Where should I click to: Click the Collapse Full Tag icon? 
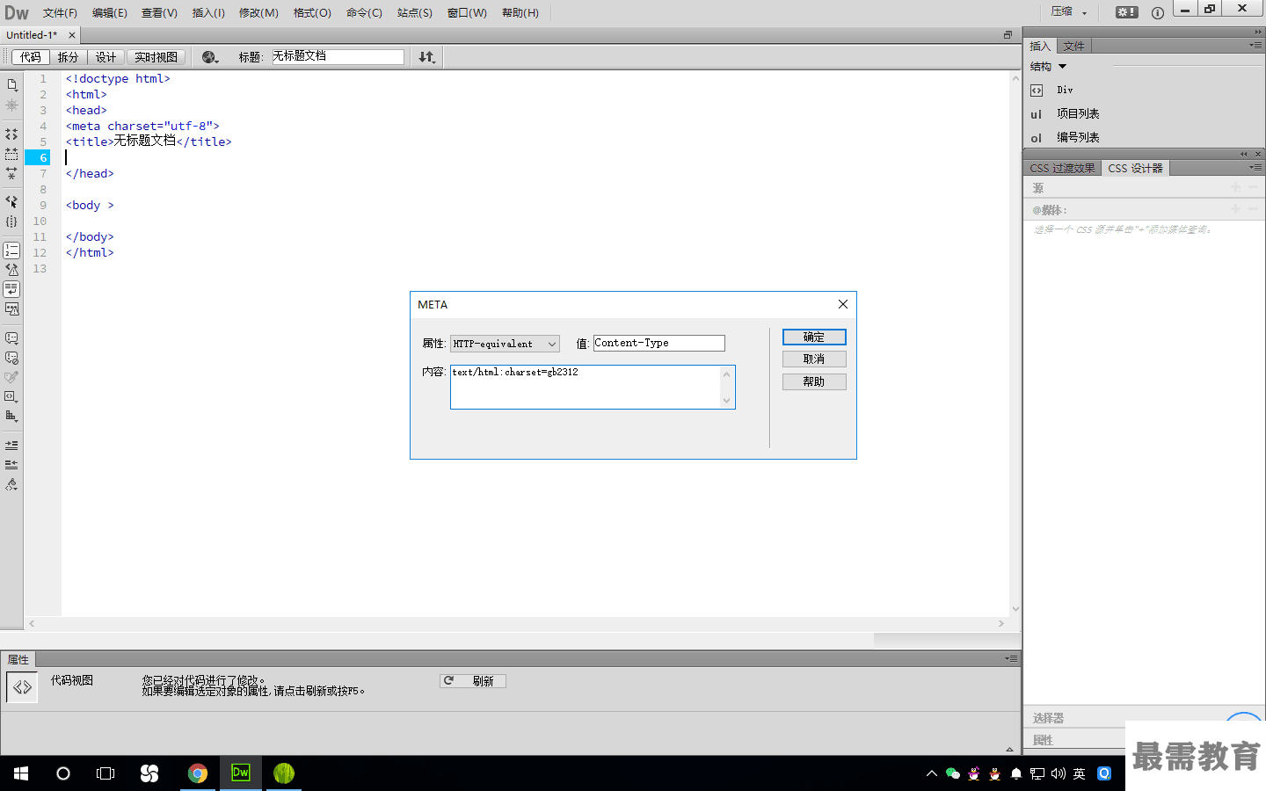click(11, 134)
